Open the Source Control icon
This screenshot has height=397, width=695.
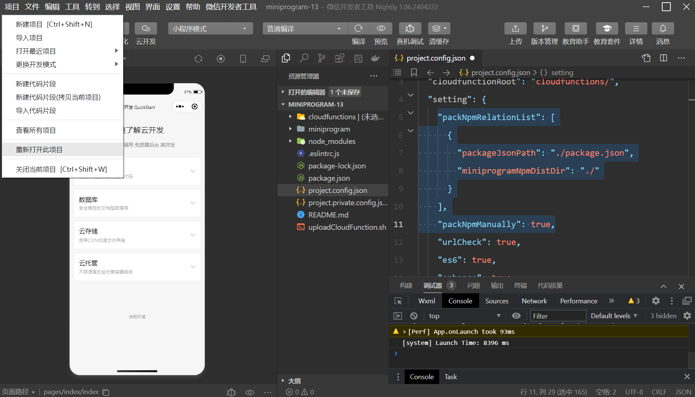click(322, 58)
